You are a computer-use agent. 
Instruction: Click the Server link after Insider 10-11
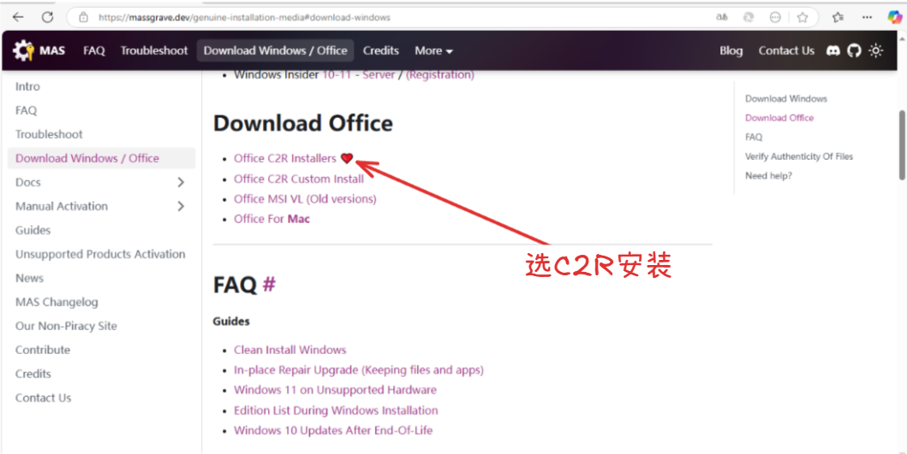(x=379, y=75)
